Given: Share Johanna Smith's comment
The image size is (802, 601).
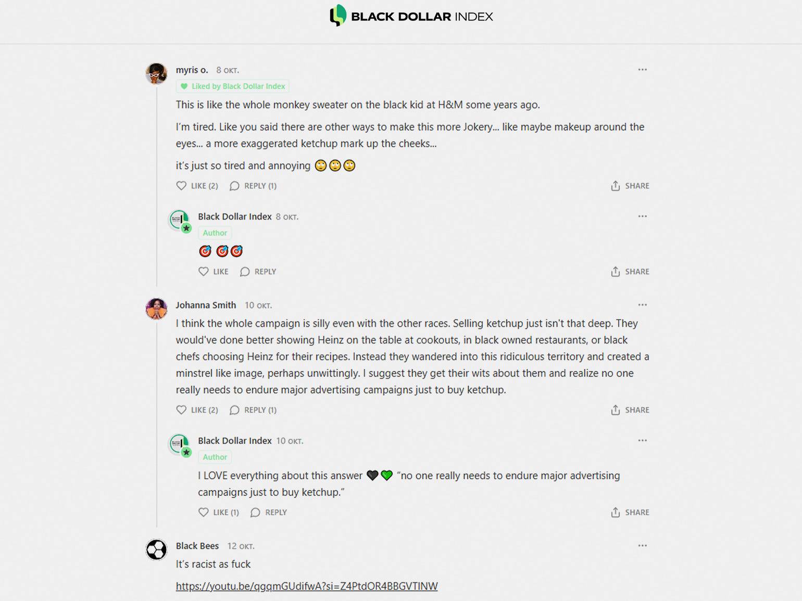Looking at the screenshot, I should coord(630,410).
